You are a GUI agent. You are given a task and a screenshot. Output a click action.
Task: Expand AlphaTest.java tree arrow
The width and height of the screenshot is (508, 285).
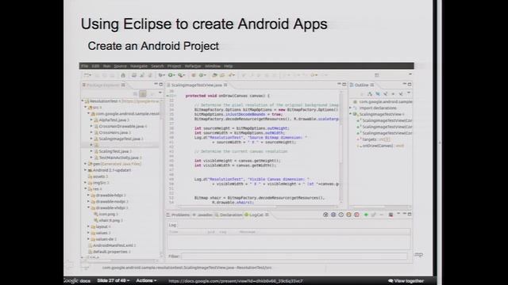pyautogui.click(x=92, y=120)
